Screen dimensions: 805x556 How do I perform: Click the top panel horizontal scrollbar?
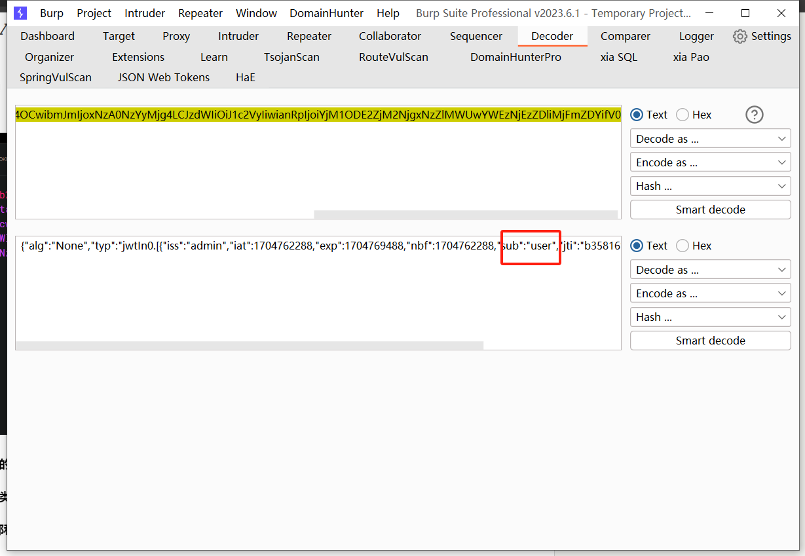pos(466,214)
